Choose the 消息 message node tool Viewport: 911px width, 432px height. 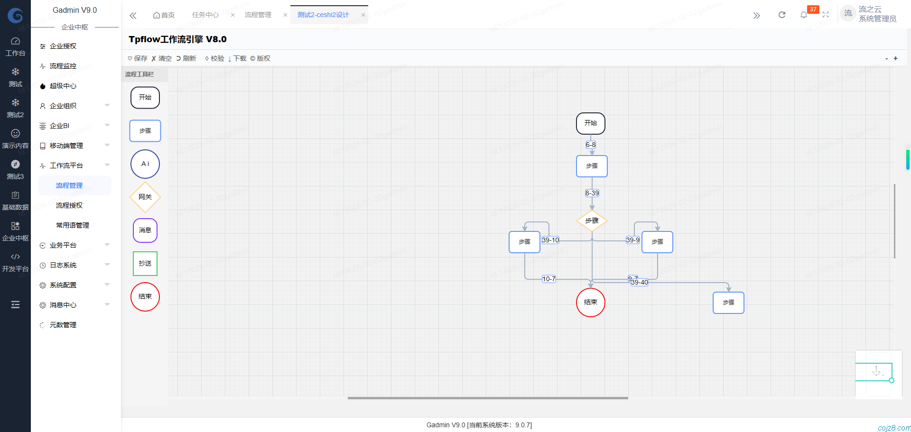point(145,230)
